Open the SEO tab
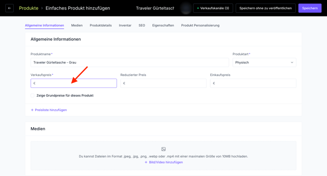Screen dimensions: 327x176 [x=142, y=25]
